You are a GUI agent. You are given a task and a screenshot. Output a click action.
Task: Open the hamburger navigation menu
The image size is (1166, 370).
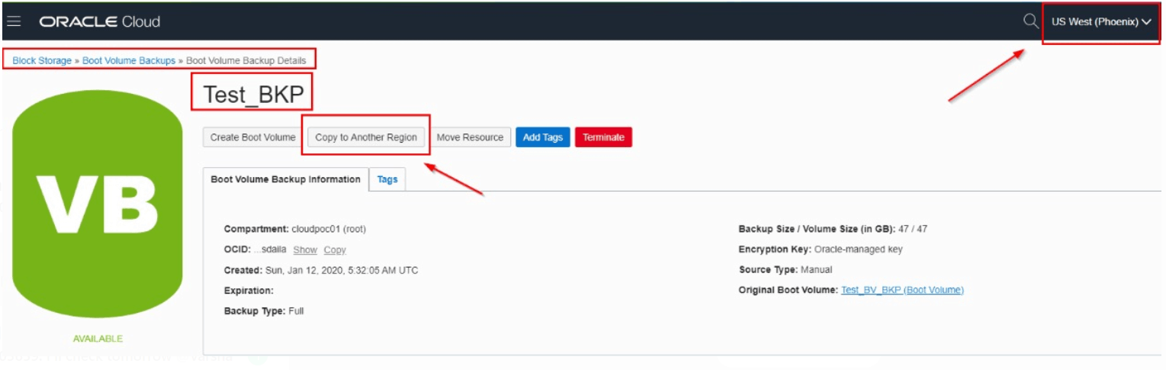click(14, 21)
